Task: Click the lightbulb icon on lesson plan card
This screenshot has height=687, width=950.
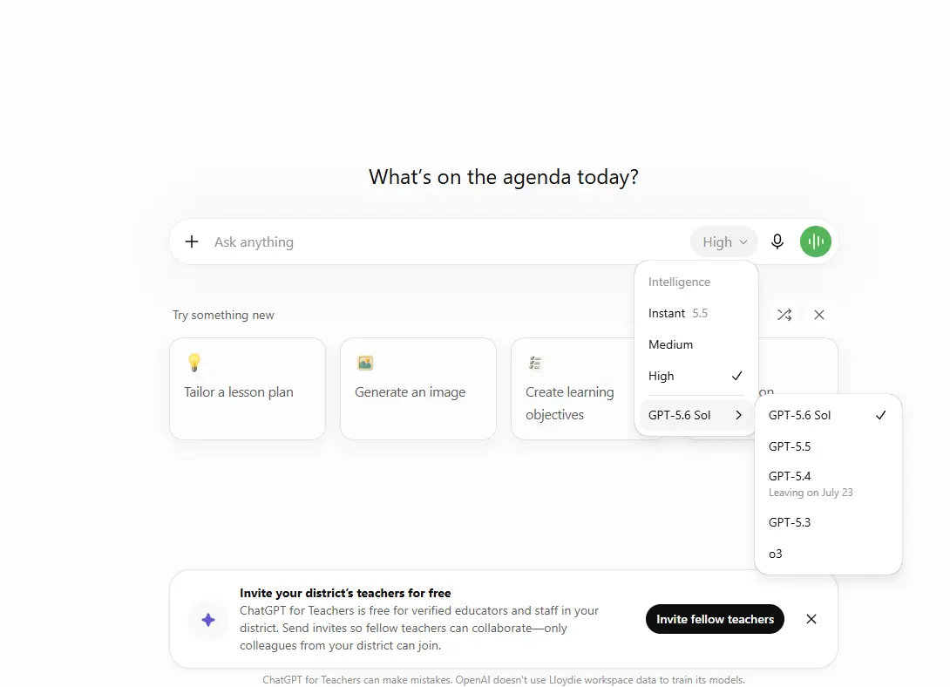Action: 193,363
